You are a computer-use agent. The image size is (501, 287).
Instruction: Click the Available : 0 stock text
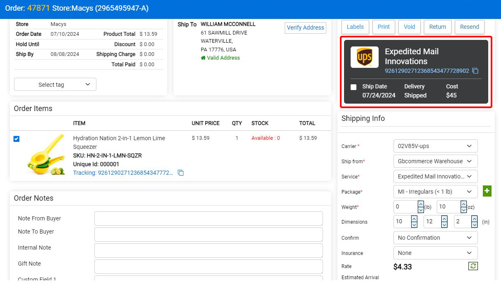point(266,138)
